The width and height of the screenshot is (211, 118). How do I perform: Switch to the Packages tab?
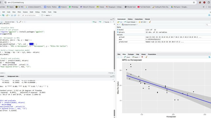click(131, 54)
